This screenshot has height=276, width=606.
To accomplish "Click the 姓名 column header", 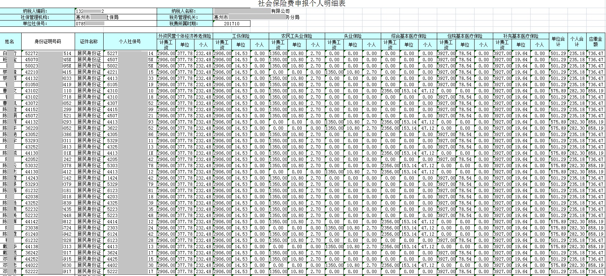I will [x=10, y=41].
